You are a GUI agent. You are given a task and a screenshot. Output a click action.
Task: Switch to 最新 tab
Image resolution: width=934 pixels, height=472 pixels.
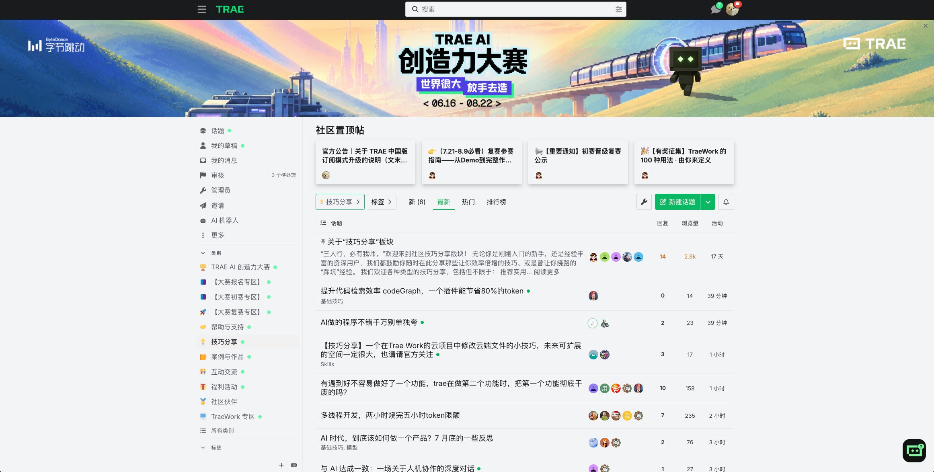(444, 202)
